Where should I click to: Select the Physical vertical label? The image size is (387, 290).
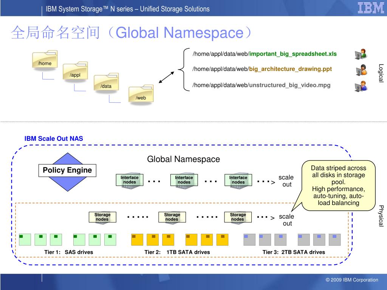pos(381,216)
